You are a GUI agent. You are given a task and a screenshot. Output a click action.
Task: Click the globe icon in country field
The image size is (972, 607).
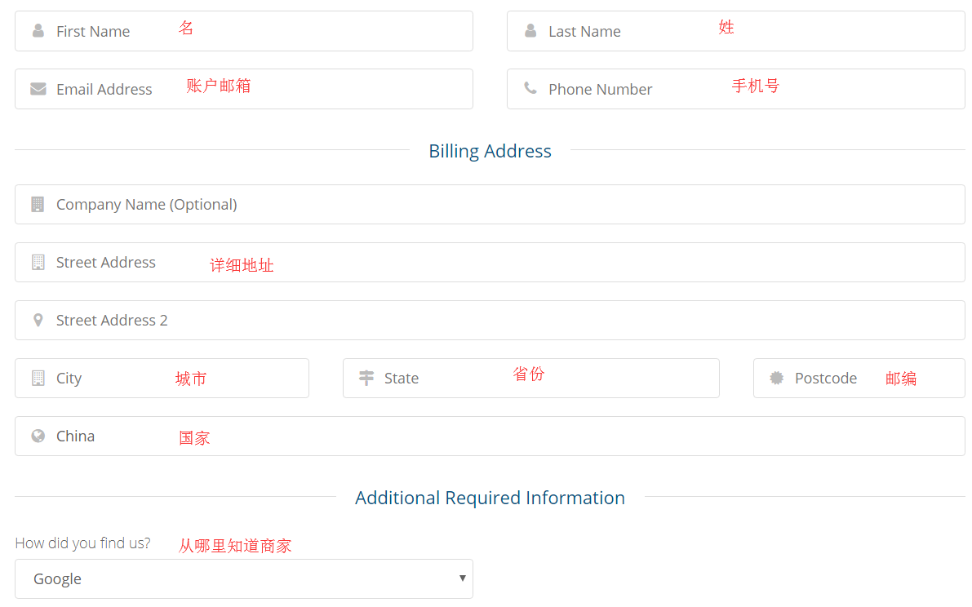[38, 436]
